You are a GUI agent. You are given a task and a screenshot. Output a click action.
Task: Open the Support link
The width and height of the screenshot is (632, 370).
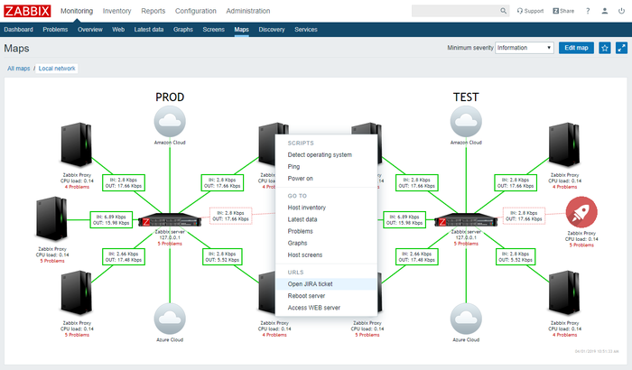(x=530, y=11)
